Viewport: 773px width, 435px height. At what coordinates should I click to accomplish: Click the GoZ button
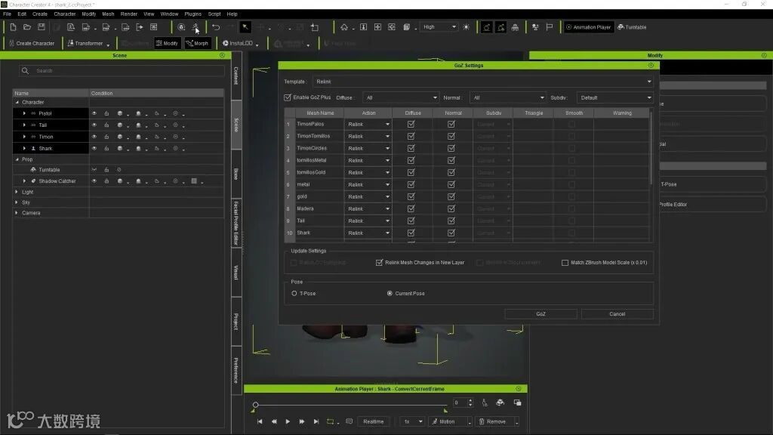click(x=540, y=313)
